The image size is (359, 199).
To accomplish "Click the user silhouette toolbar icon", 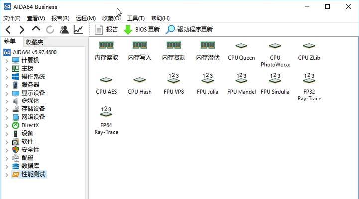I will click(64, 30).
